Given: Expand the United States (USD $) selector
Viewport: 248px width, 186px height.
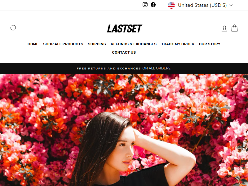Looking at the screenshot, I should pyautogui.click(x=200, y=5).
